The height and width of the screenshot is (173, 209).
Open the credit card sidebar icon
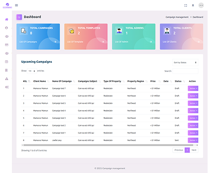point(7,45)
